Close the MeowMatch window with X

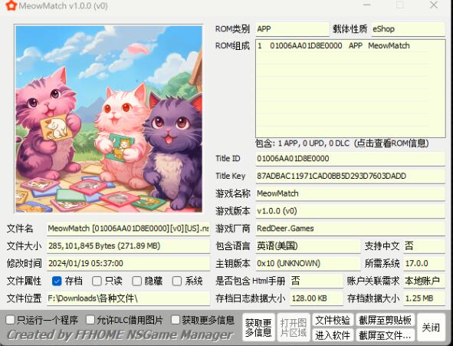[434, 5]
